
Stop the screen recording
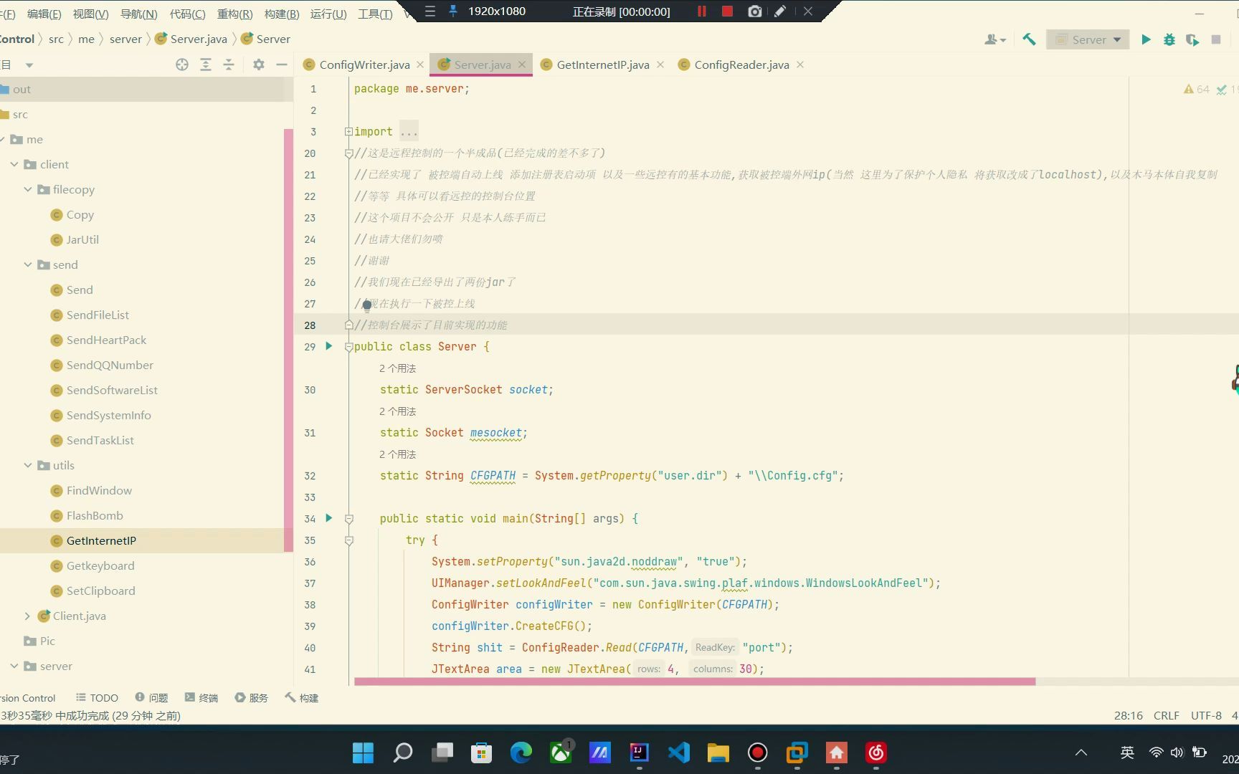727,11
